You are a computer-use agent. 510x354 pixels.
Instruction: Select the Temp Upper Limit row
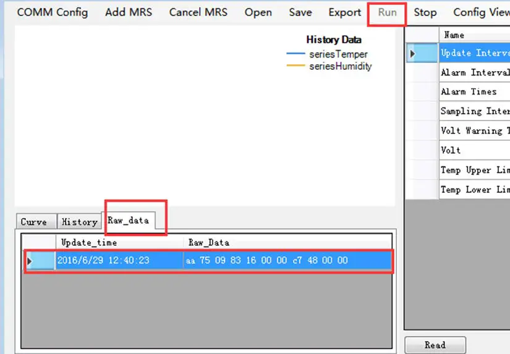[475, 170]
